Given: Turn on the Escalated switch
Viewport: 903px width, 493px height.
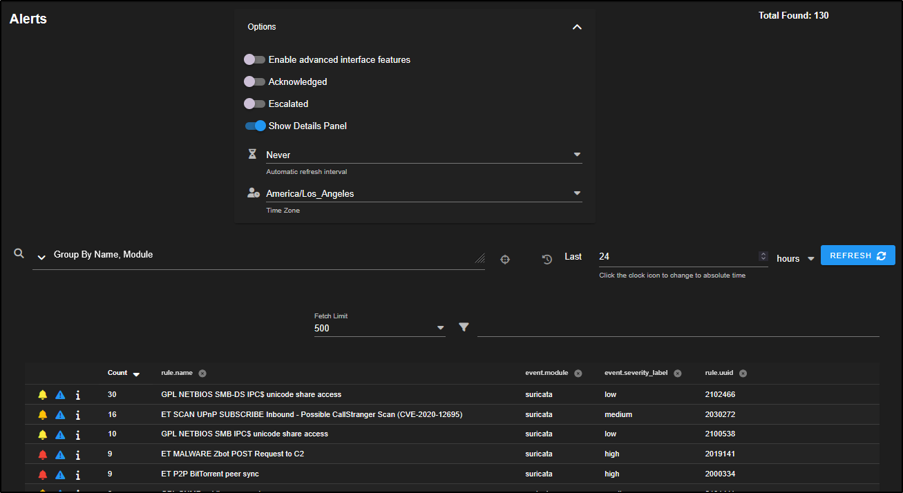Looking at the screenshot, I should click(255, 104).
